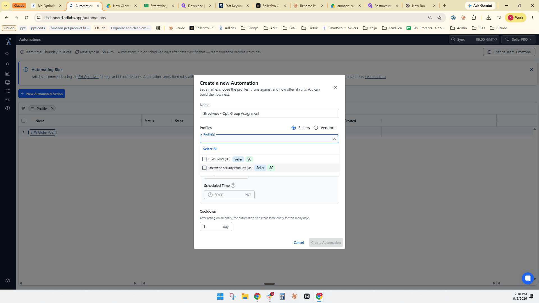Open the Claude extension icon in toolbar
The width and height of the screenshot is (539, 303).
tap(463, 18)
